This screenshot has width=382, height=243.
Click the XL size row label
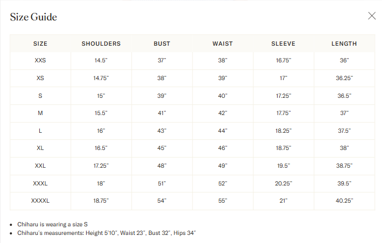pyautogui.click(x=40, y=148)
